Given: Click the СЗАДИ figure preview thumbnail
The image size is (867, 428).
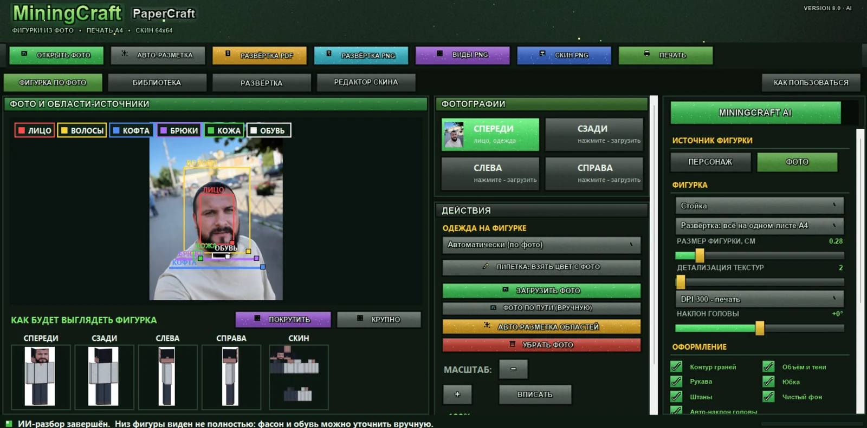Looking at the screenshot, I should point(104,377).
